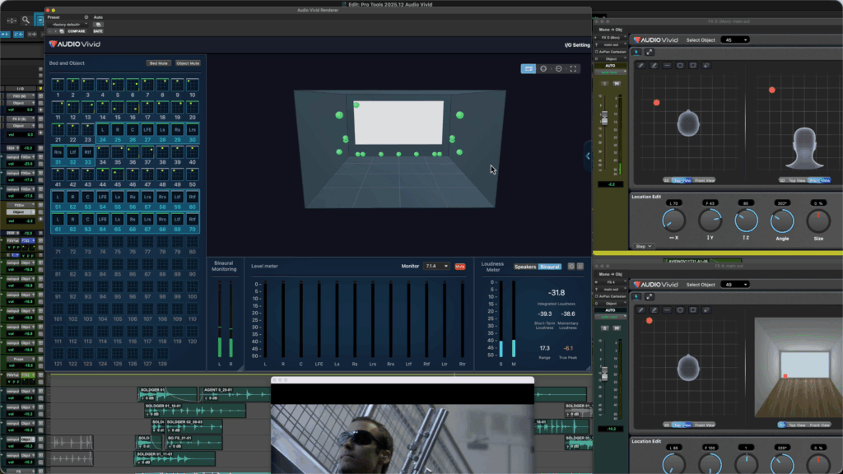Click the pointer tool in the upper panner toolbar
Viewport: 843px width, 474px height.
[636, 52]
